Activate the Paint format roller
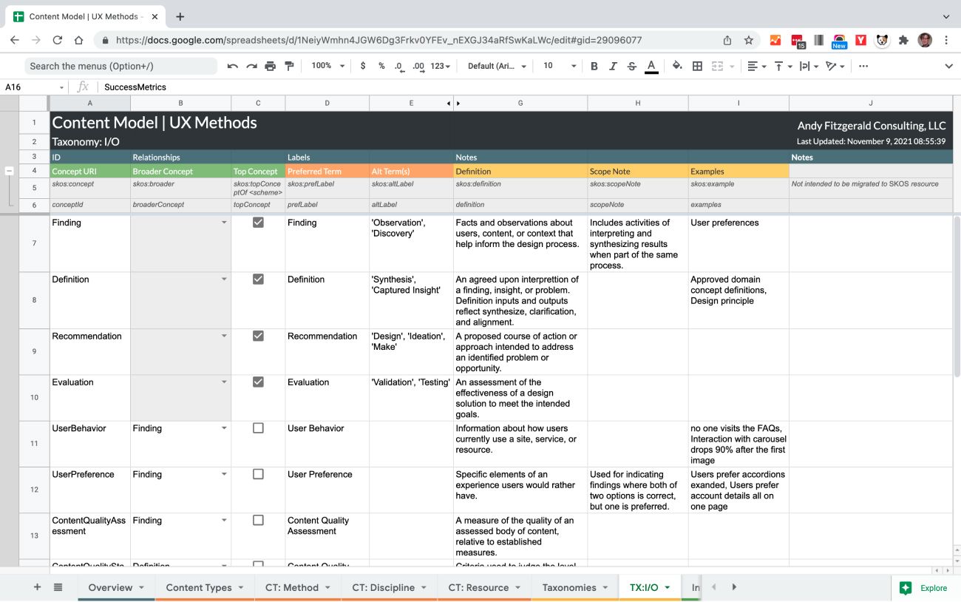The image size is (961, 602). pos(289,67)
